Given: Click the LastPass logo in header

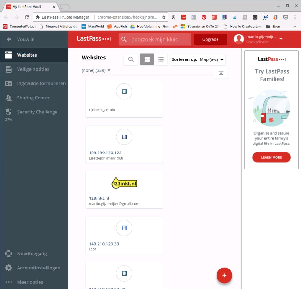Looking at the screenshot, I should [x=94, y=39].
